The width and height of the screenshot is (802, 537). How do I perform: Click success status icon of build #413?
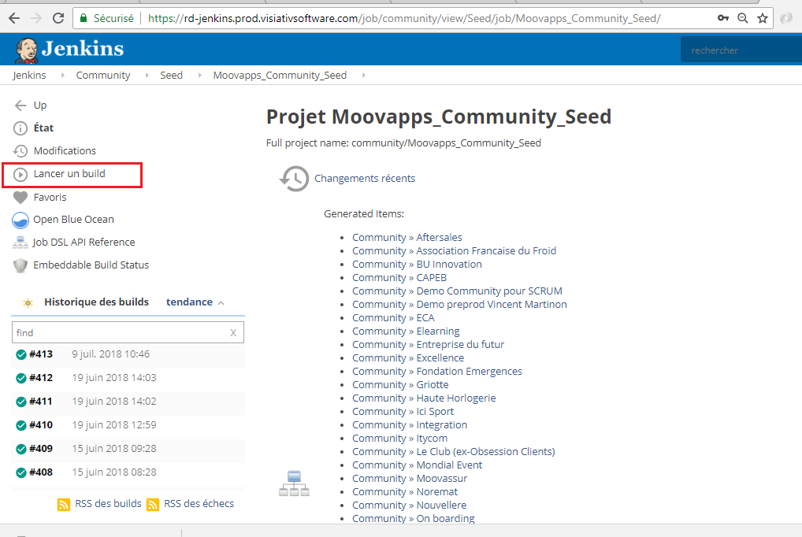point(21,355)
